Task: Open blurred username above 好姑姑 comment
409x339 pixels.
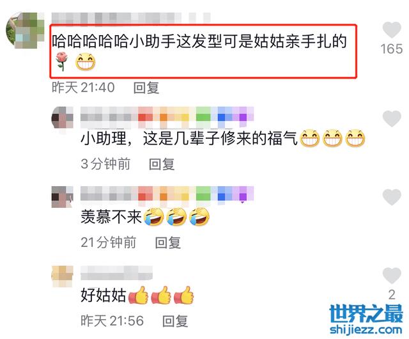Action: click(116, 273)
